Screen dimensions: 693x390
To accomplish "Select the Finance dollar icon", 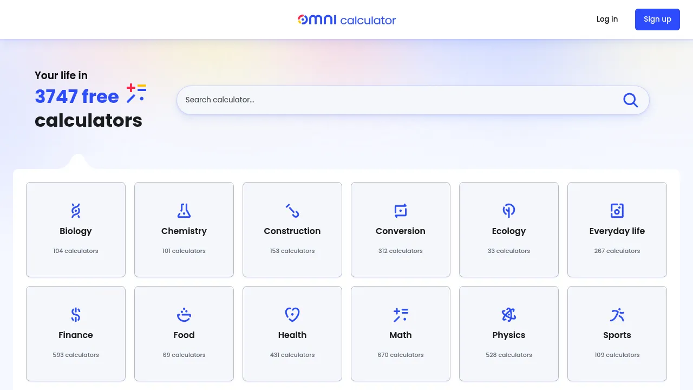I will click(76, 315).
